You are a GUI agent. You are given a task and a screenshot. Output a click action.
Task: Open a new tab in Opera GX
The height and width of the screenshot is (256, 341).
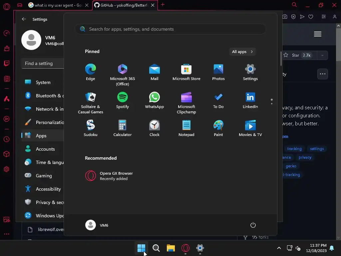pos(163,5)
